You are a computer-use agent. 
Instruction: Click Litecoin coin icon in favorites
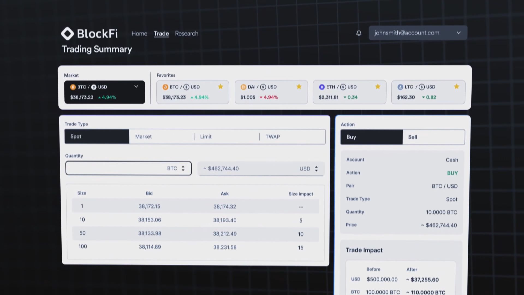(x=400, y=87)
